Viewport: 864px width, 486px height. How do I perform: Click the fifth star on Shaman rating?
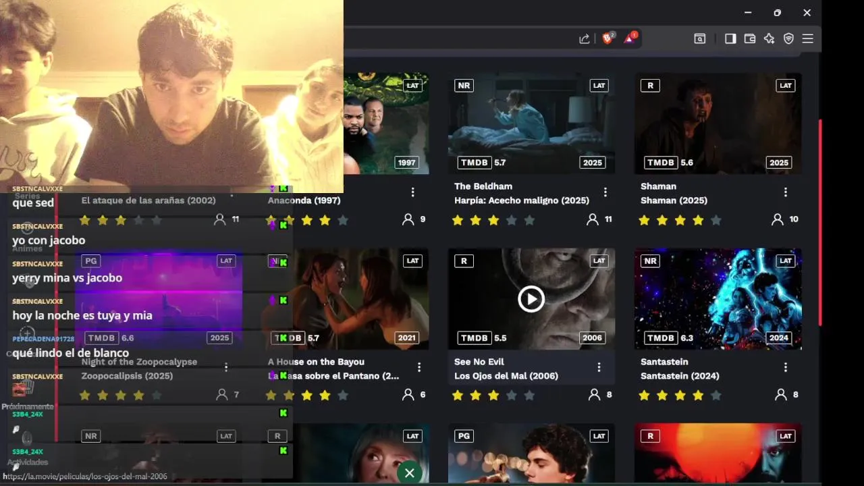point(716,220)
